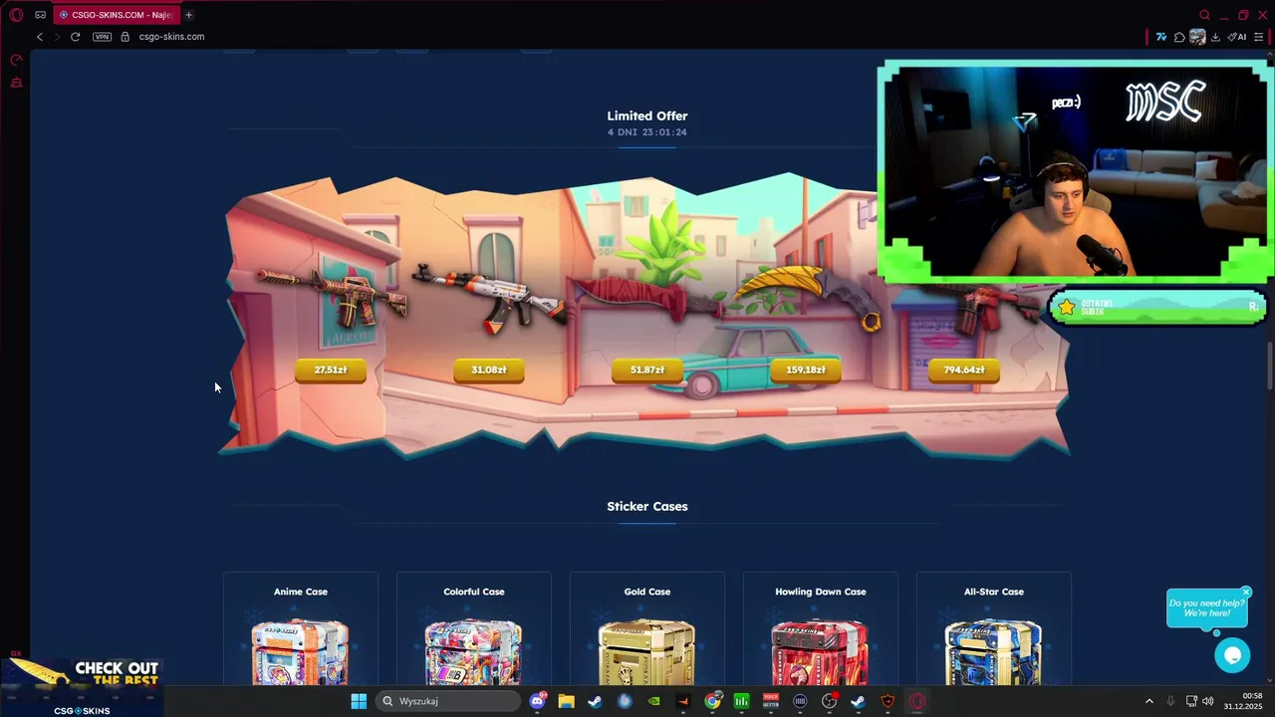Open NVIDIA app from the taskbar

(x=653, y=701)
